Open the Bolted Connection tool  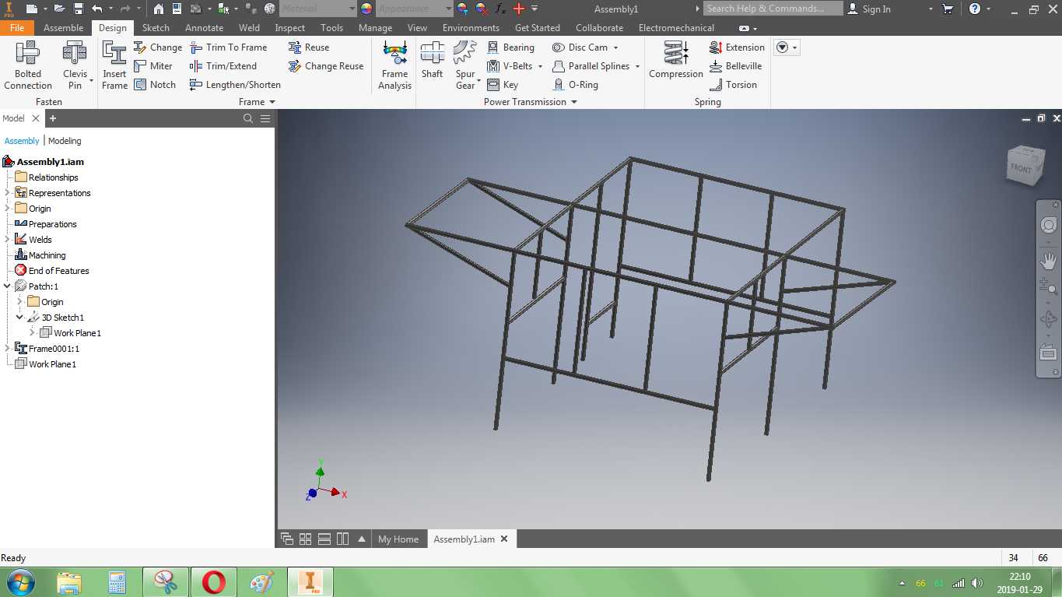coord(28,65)
